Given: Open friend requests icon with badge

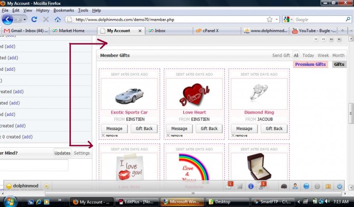Looking at the screenshot, I should pos(262,186).
